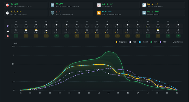Click the stopwatch icon for Heute Lernbasis

pyautogui.click(x=7, y=13)
